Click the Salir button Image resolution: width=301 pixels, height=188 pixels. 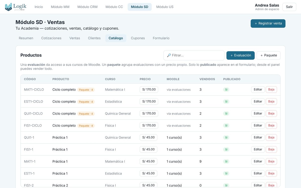289,7
